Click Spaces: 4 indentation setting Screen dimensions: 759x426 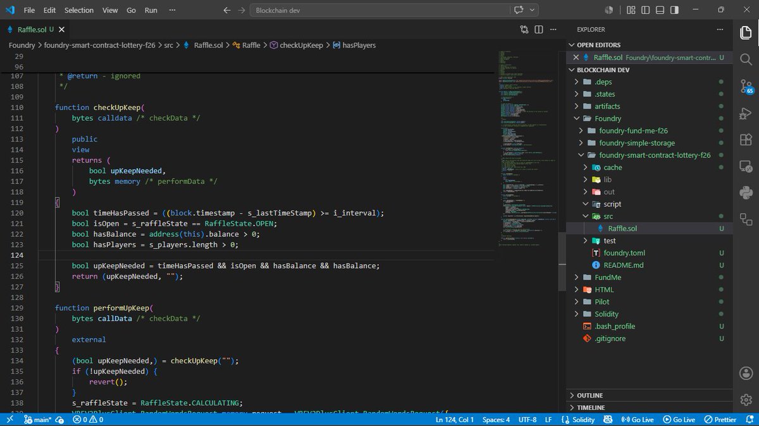pos(496,420)
